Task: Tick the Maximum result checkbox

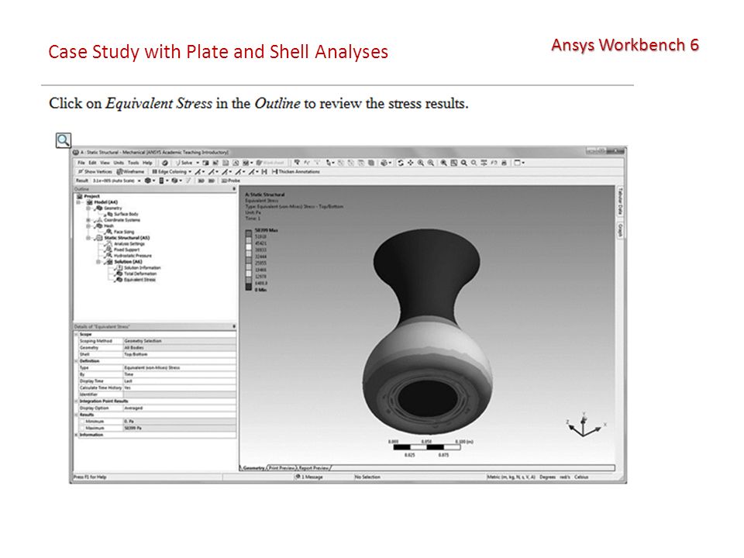Action: tap(81, 428)
